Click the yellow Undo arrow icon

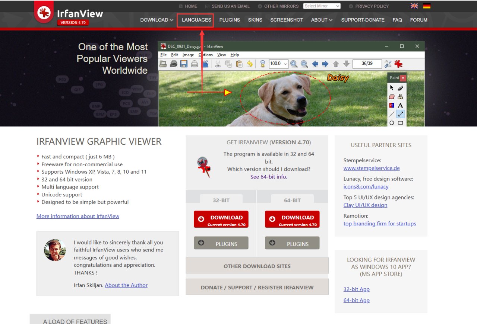click(250, 64)
